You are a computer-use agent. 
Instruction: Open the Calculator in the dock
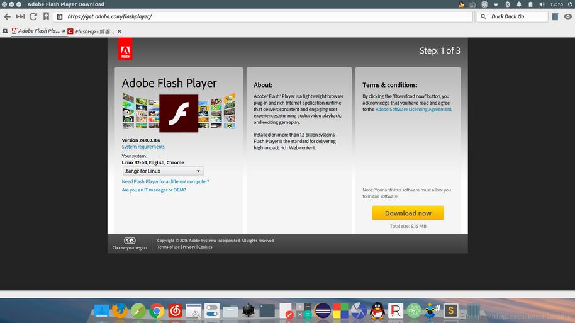pos(304,310)
